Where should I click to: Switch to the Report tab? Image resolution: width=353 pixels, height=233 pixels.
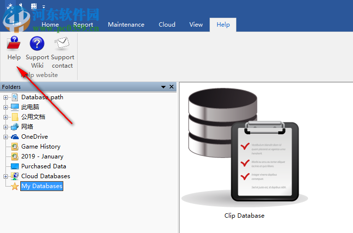[x=83, y=25]
